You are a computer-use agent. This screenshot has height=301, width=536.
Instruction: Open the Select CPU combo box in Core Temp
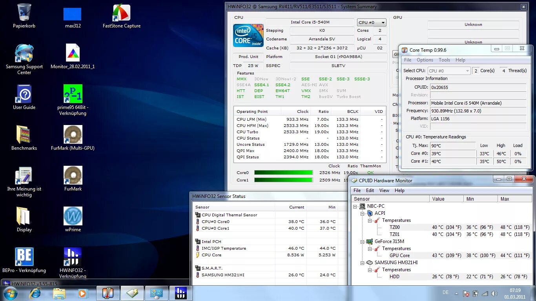pyautogui.click(x=449, y=71)
